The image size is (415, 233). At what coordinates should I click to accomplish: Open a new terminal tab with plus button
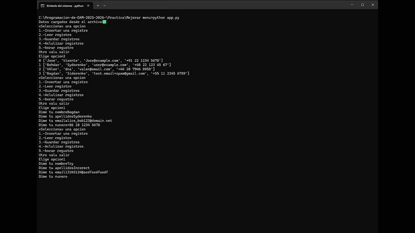[x=98, y=6]
